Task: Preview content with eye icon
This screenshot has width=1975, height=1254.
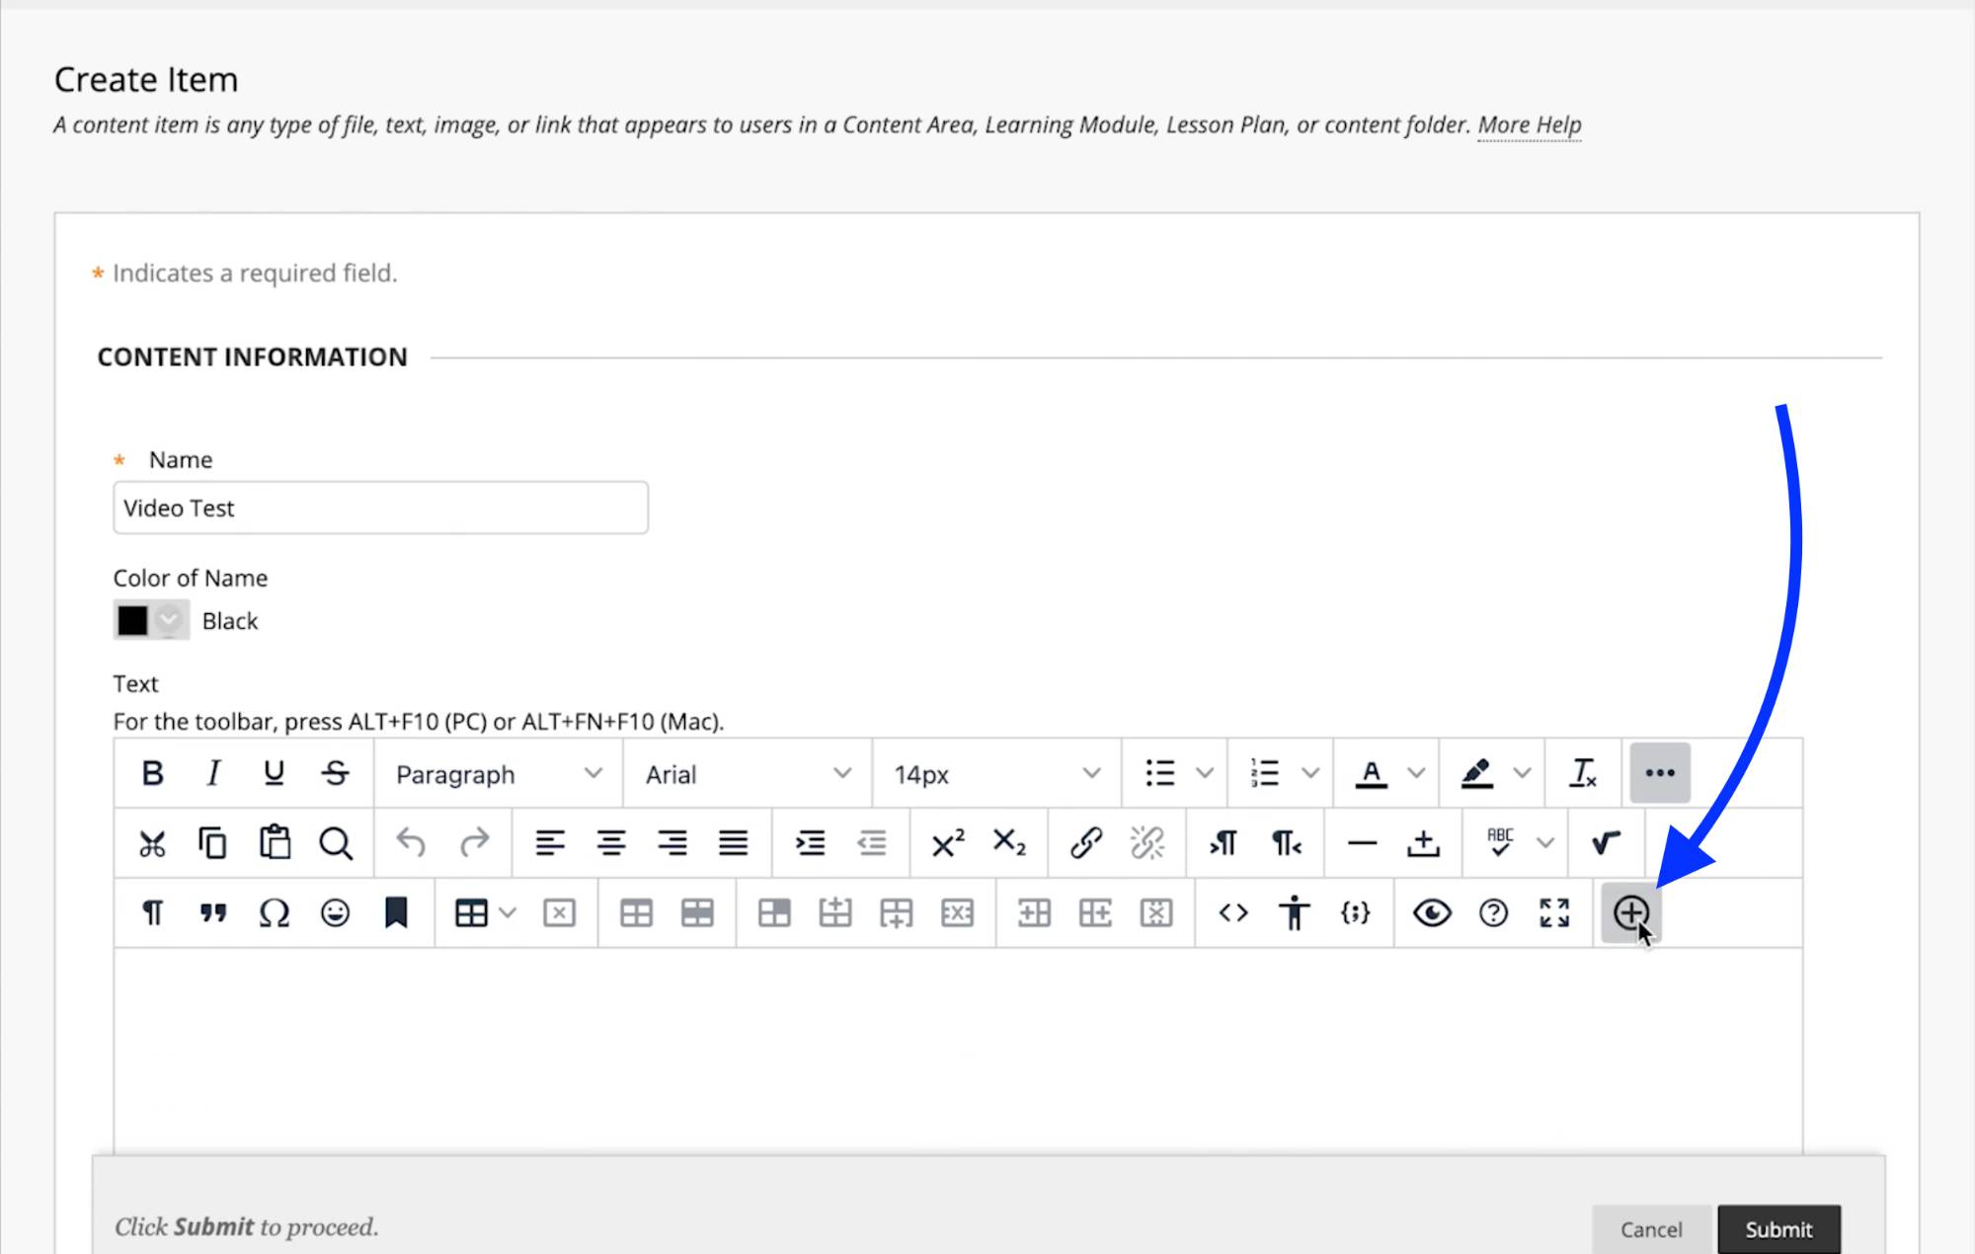Action: (1431, 912)
